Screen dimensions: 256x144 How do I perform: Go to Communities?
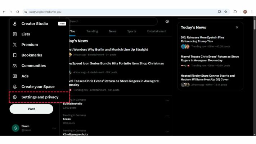39,66
